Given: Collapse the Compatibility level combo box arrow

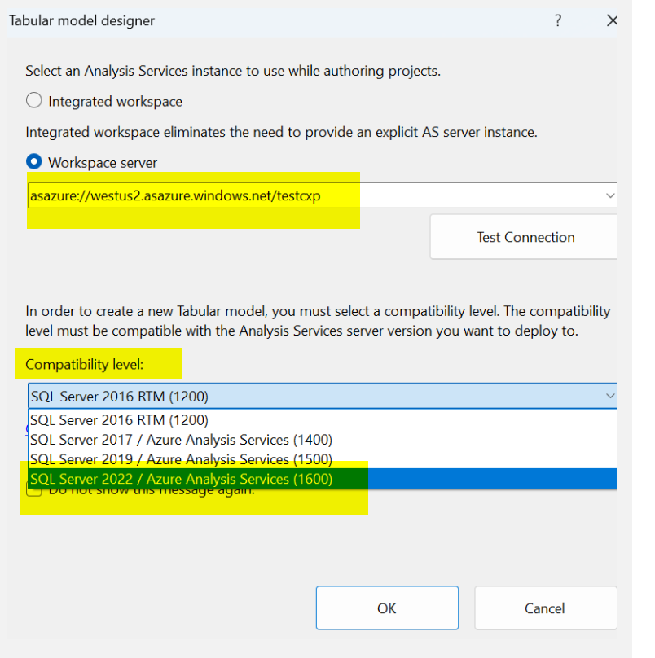Looking at the screenshot, I should [610, 396].
